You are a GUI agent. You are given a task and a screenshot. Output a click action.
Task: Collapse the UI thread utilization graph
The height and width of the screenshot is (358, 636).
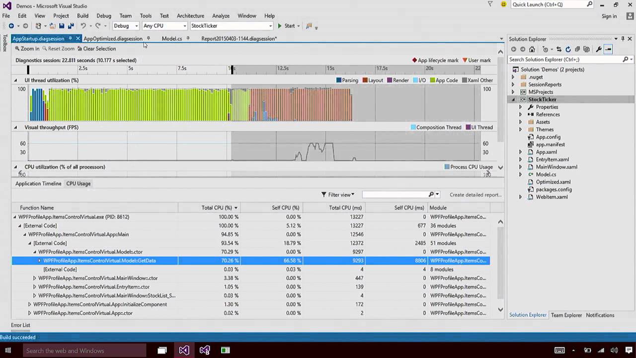tap(15, 80)
